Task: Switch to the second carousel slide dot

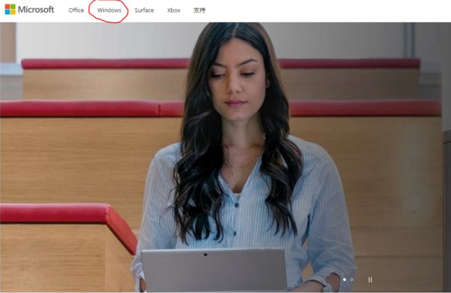Action: tap(352, 280)
